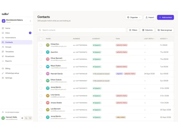178x133 pixels.
Task: Switch to dark theme moon icon
Action: [26, 118]
